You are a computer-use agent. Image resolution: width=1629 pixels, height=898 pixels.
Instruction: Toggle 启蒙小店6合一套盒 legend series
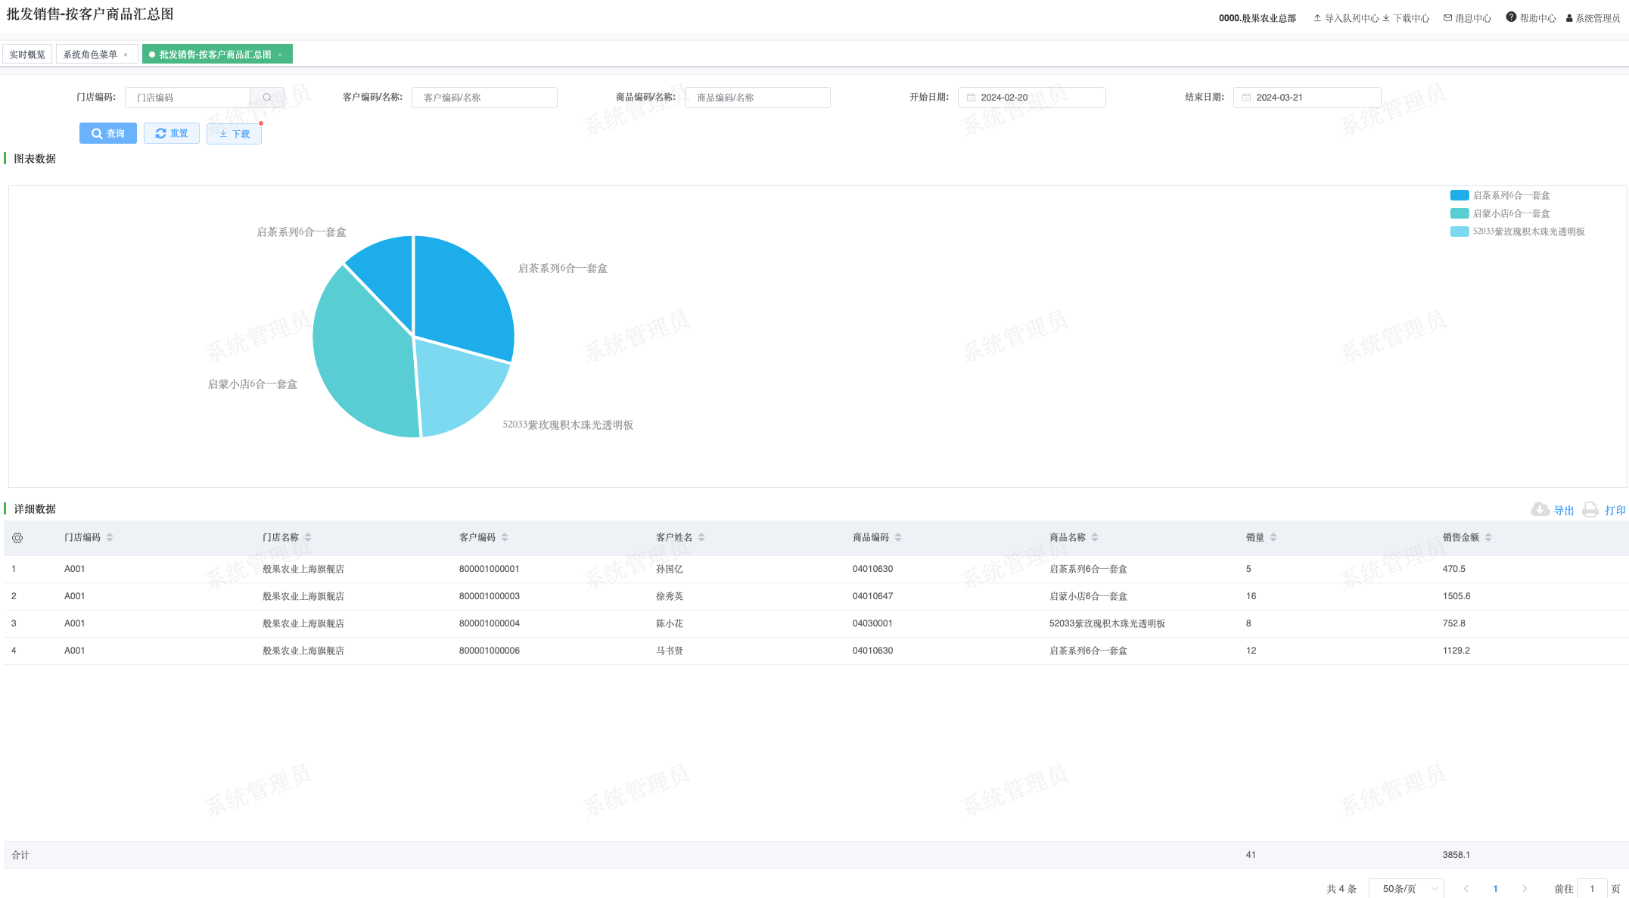point(1460,213)
